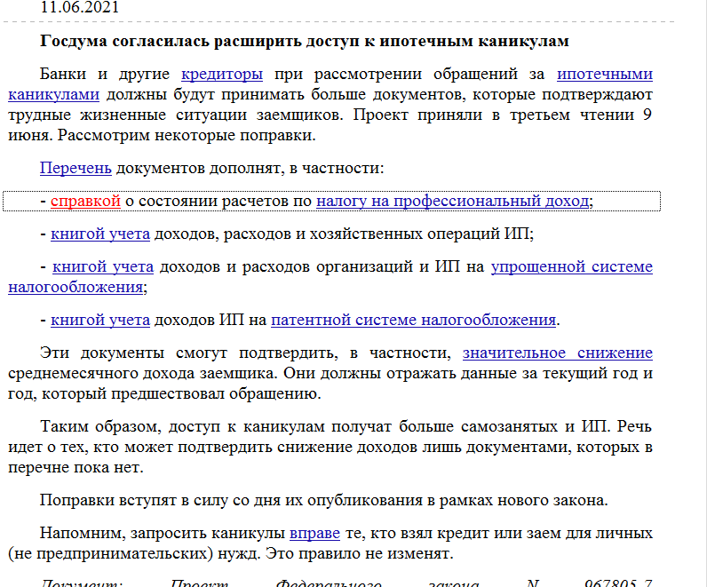Open the 'кредиторы' hyperlink
This screenshot has height=587, width=707.
pyautogui.click(x=221, y=75)
